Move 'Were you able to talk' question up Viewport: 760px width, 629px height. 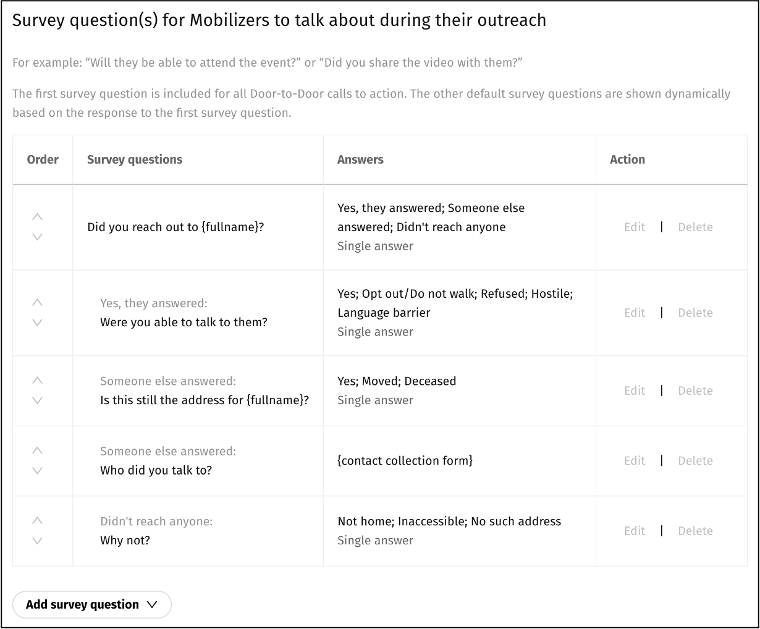37,303
